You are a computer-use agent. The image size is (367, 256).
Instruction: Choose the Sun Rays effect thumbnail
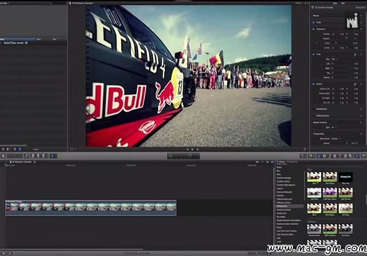click(x=345, y=209)
